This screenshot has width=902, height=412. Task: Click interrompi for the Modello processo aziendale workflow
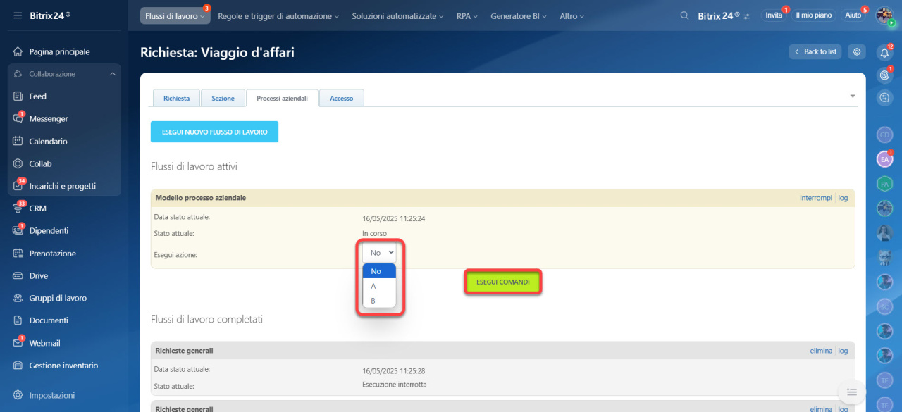(x=816, y=198)
